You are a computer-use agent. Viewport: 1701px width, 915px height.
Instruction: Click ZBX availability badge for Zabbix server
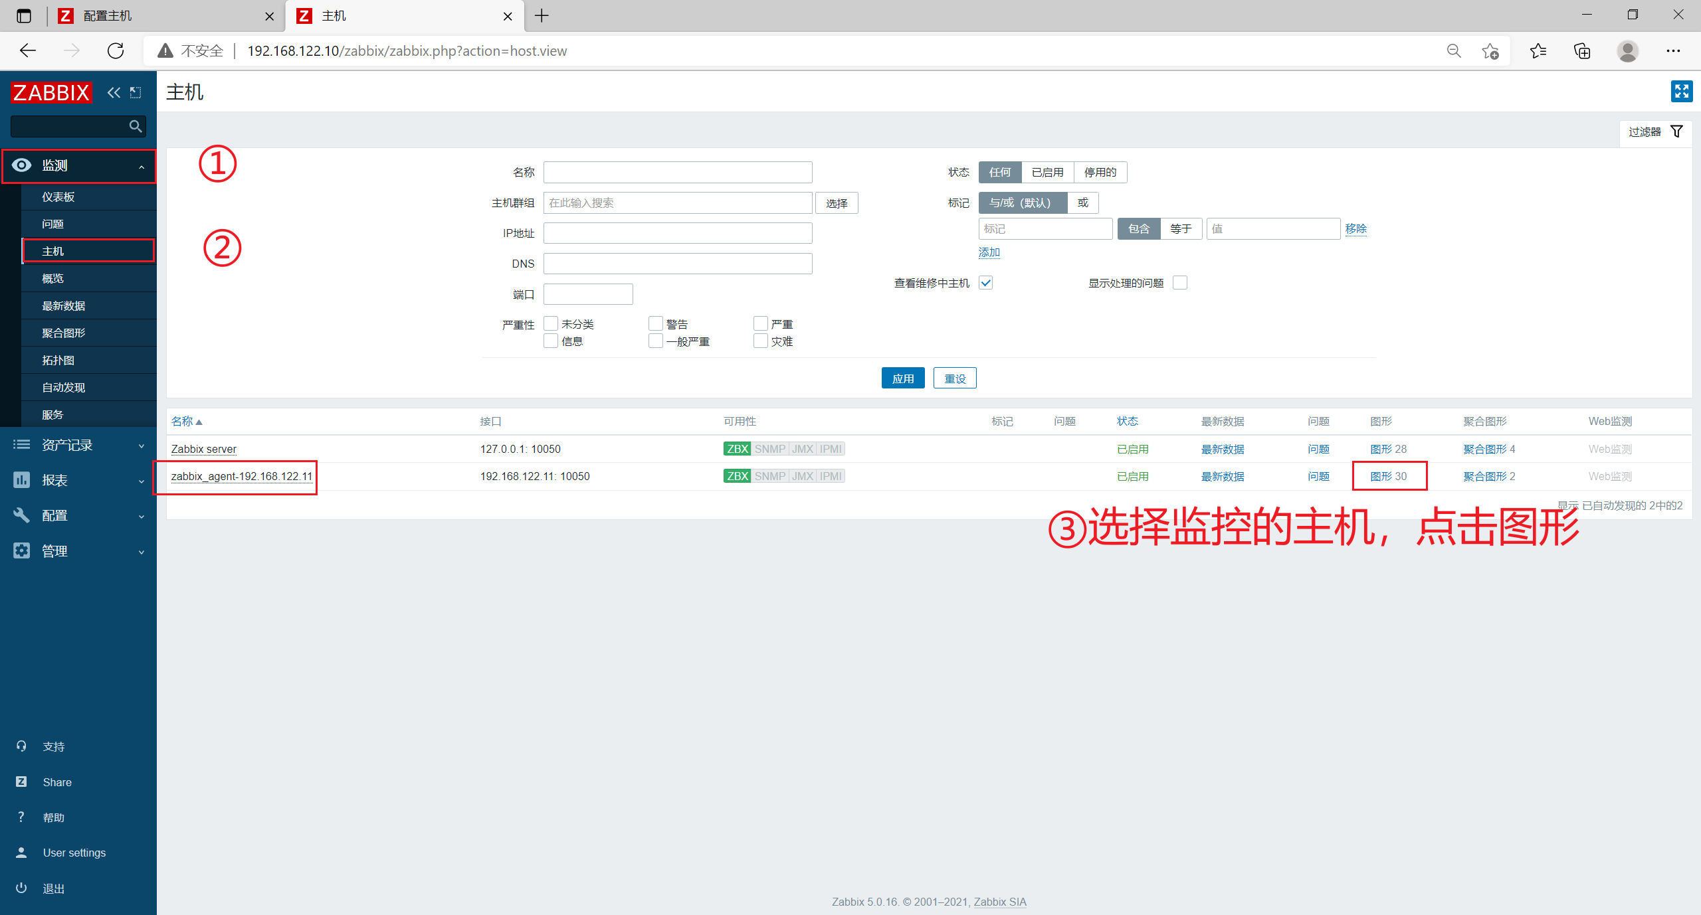pos(737,449)
